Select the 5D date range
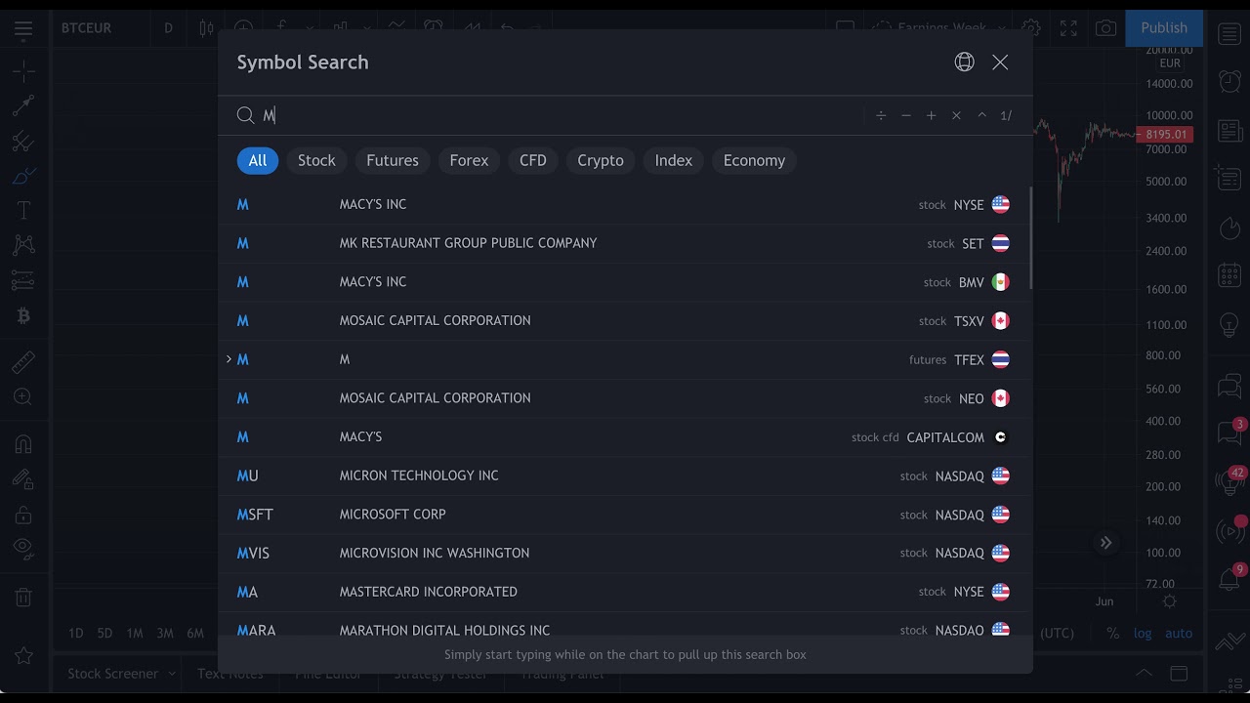 point(104,633)
